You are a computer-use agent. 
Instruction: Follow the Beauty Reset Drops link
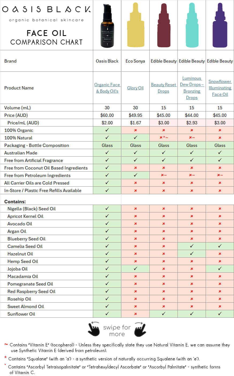click(164, 88)
